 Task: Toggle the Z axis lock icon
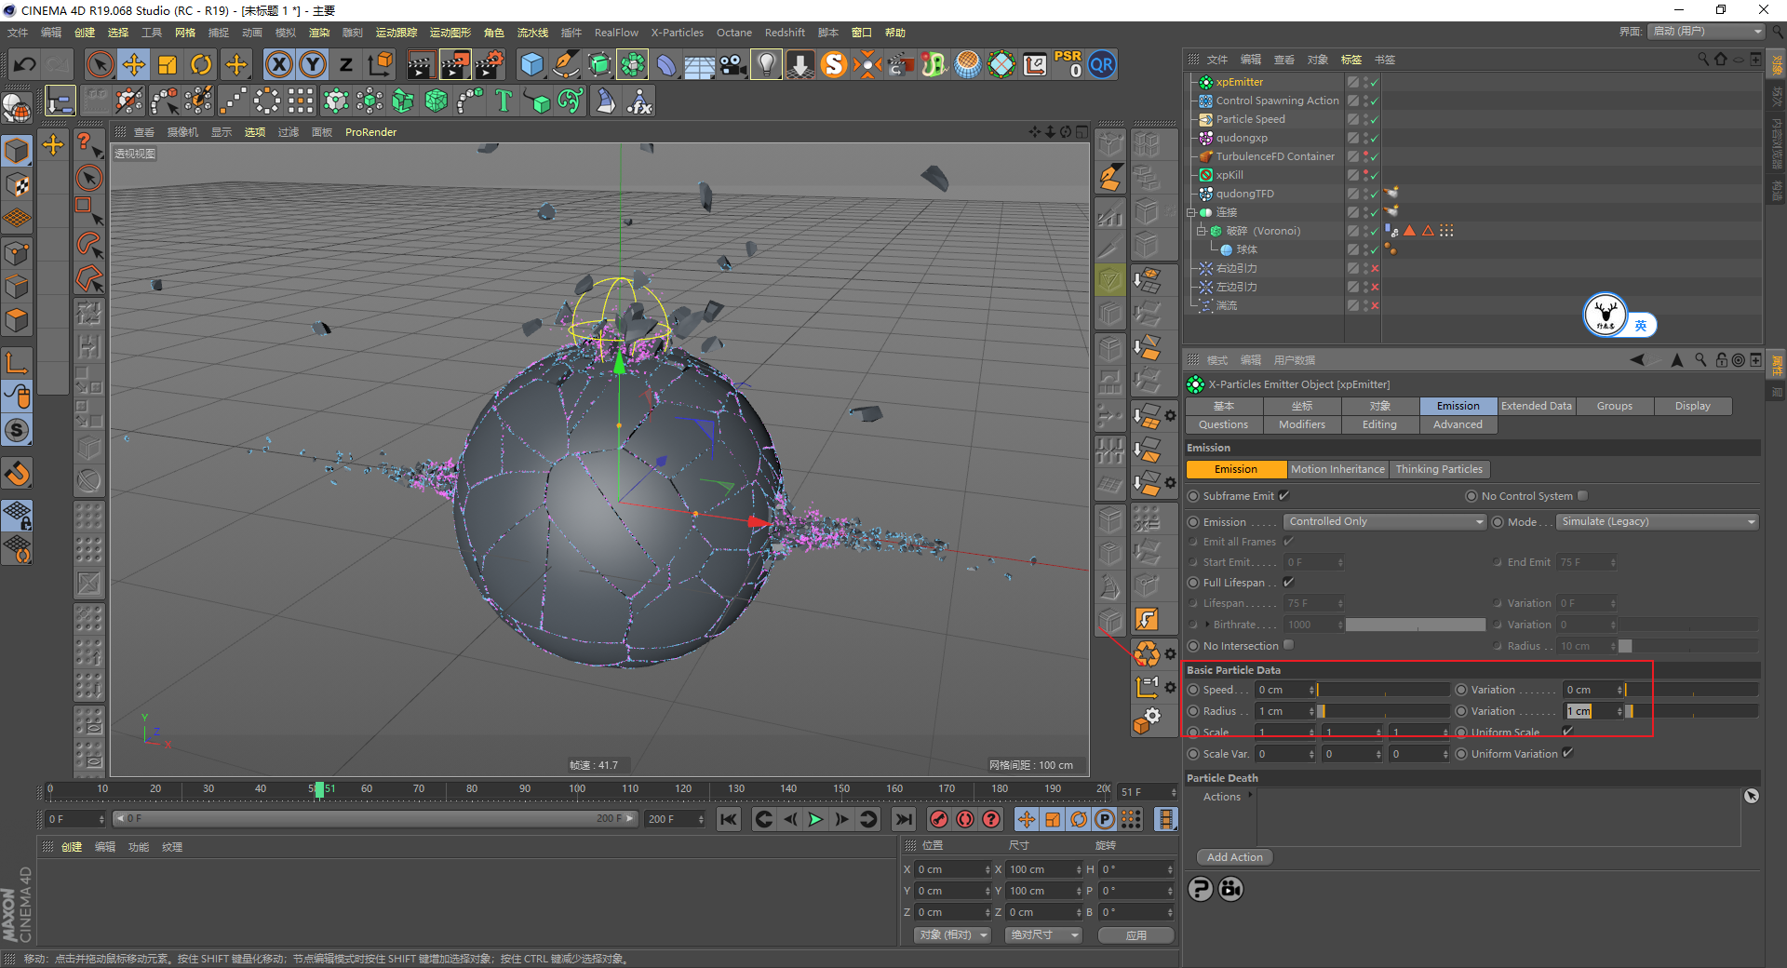(x=346, y=64)
